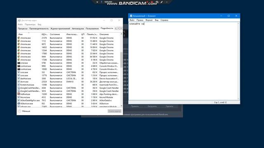Click Notepad's vertical scrollbar
Viewport: 264px width, 148px height.
[x=238, y=61]
